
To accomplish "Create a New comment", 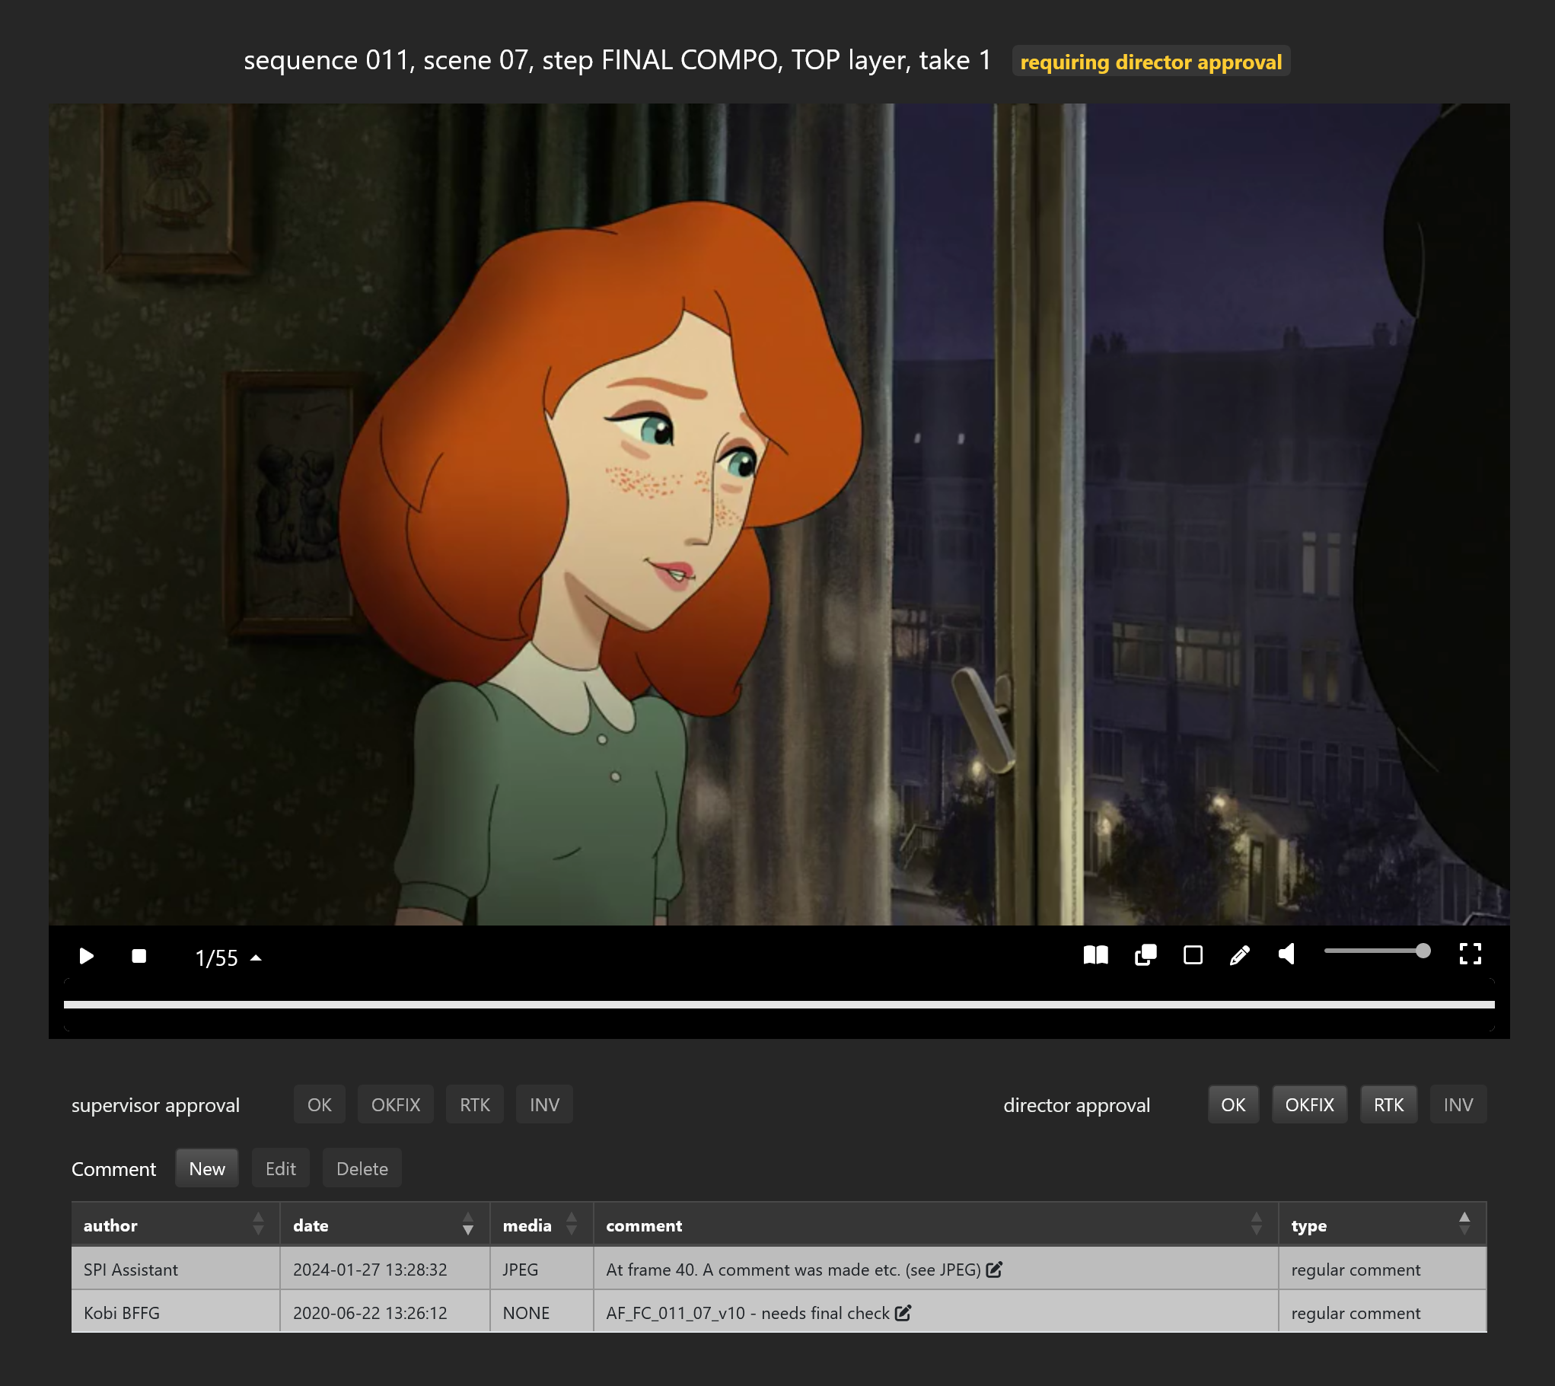I will click(206, 1168).
